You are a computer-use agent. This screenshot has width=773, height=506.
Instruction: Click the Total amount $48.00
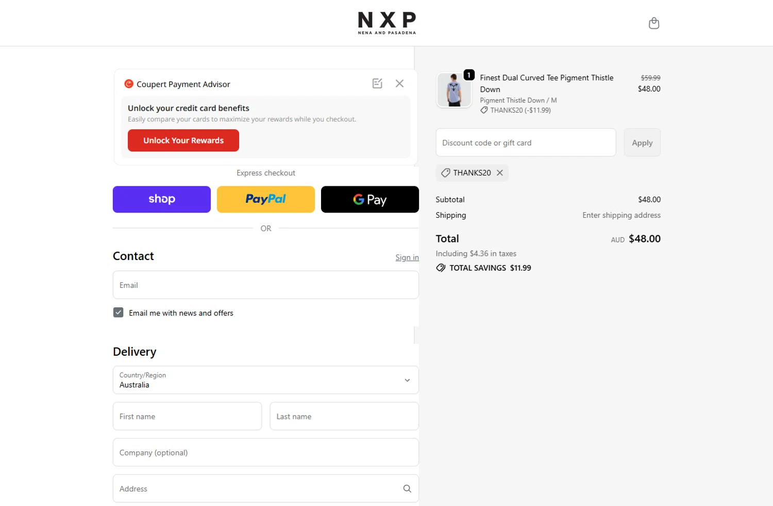click(x=645, y=239)
